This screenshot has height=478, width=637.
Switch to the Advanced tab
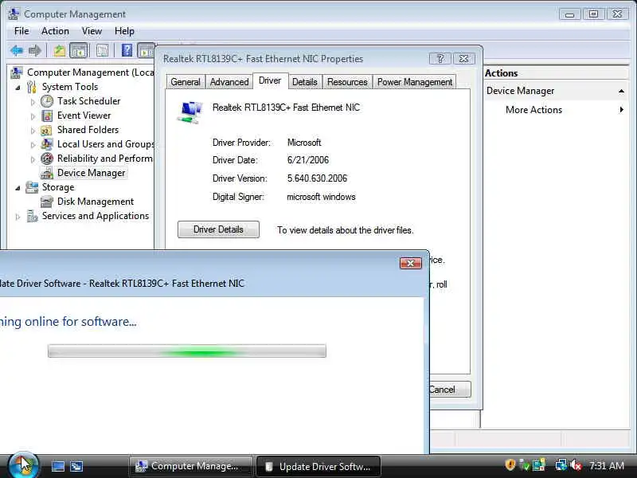tap(229, 82)
